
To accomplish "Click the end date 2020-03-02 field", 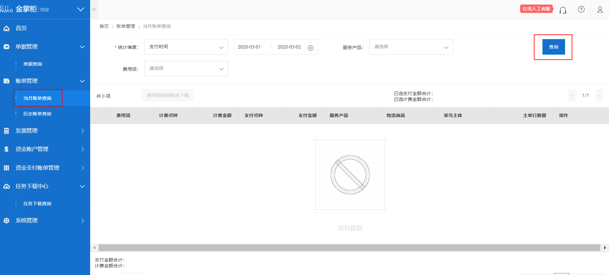I will (x=289, y=47).
